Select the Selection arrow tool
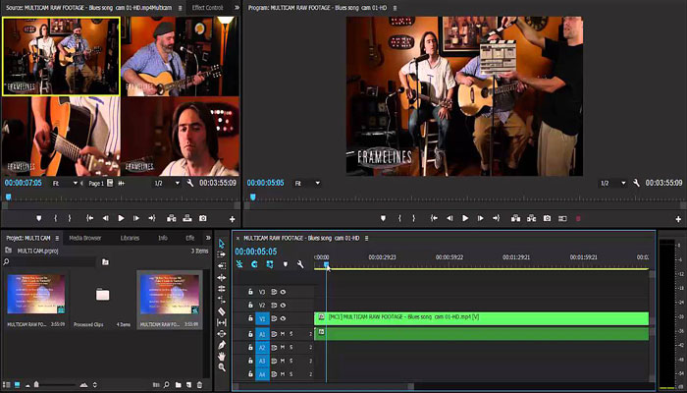This screenshot has height=393, width=687. [x=221, y=244]
